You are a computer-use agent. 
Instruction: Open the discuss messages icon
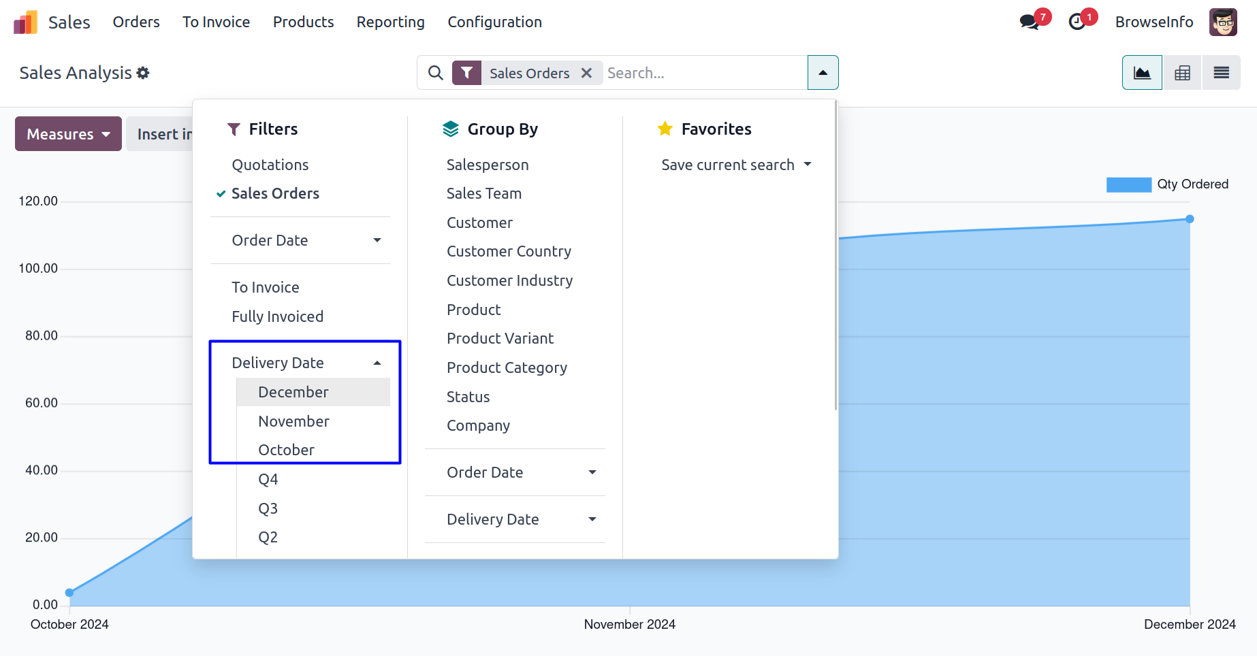click(x=1030, y=22)
